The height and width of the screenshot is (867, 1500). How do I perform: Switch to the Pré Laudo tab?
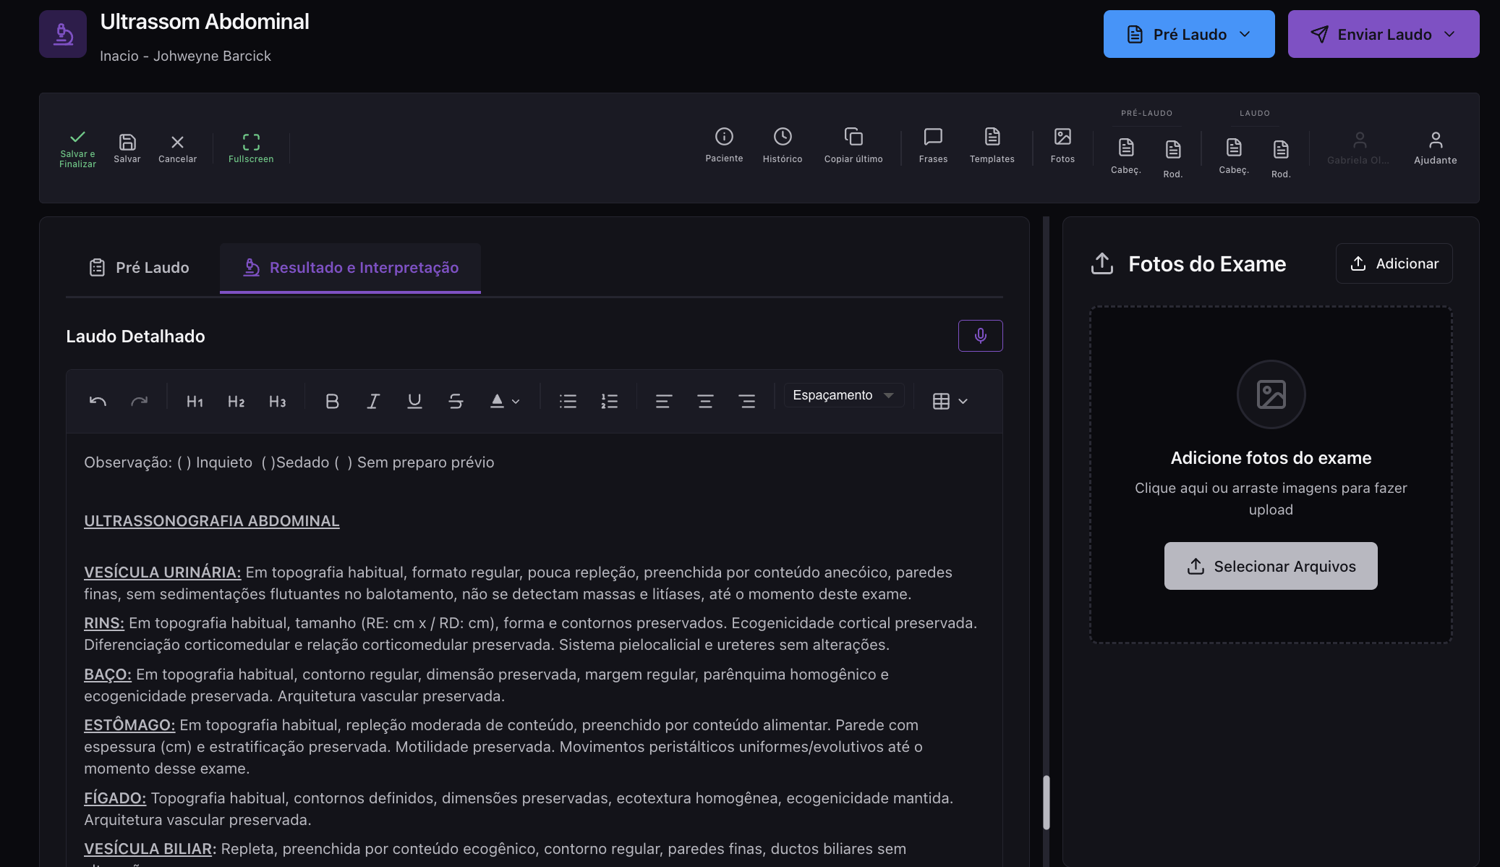tap(139, 268)
